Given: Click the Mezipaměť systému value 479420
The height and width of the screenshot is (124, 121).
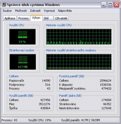Looking at the screenshot, I should coord(106,89).
